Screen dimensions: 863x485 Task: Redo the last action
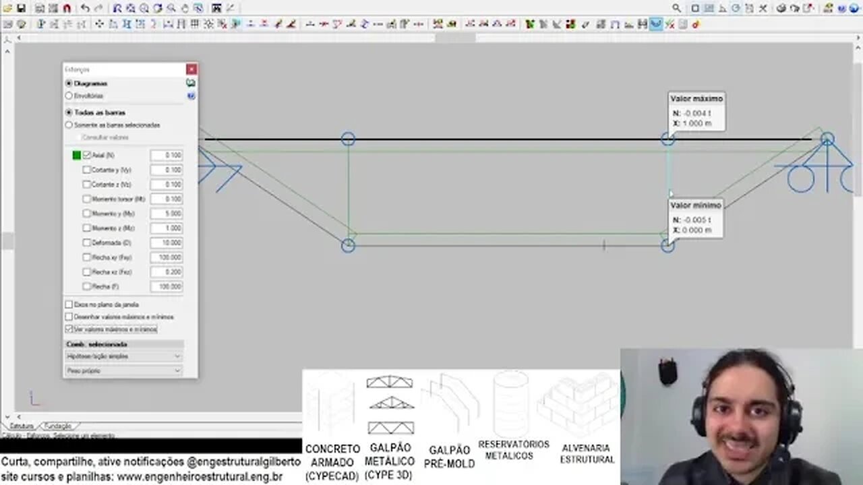(x=98, y=8)
